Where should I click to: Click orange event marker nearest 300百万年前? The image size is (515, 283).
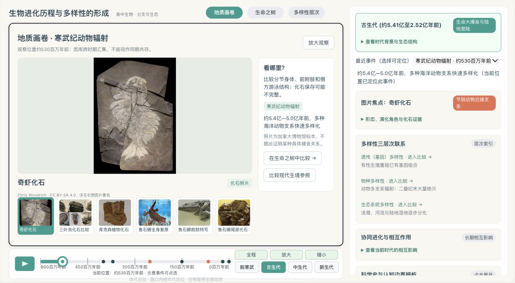[x=150, y=261]
